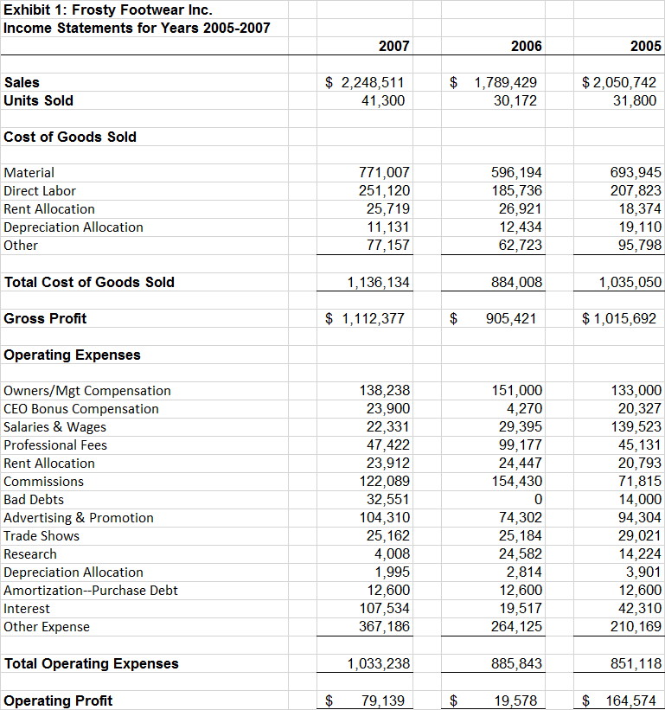Select the 'Exhibit 1: Frosty Footwear Inc.' title cell
The width and height of the screenshot is (665, 710).
pyautogui.click(x=108, y=10)
